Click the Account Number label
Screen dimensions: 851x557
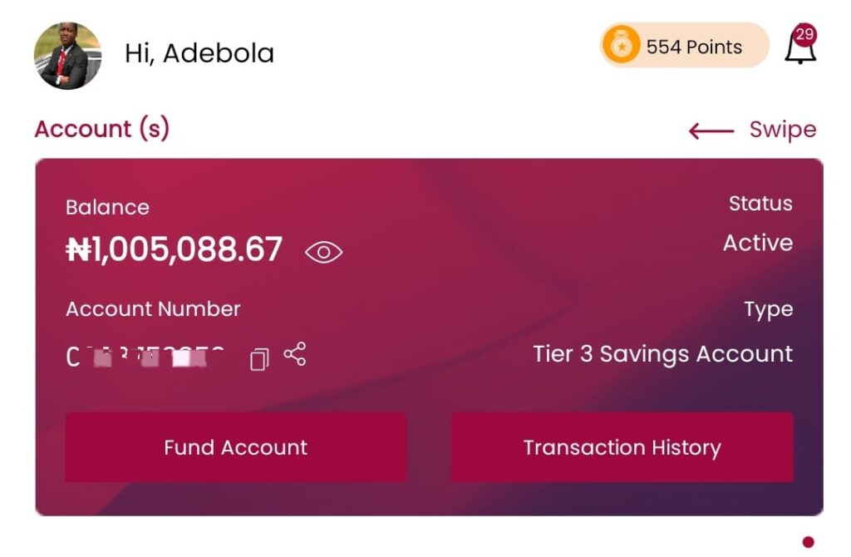click(x=153, y=309)
